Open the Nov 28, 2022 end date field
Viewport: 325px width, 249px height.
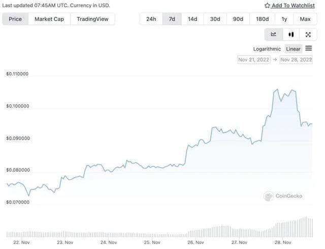(x=296, y=60)
